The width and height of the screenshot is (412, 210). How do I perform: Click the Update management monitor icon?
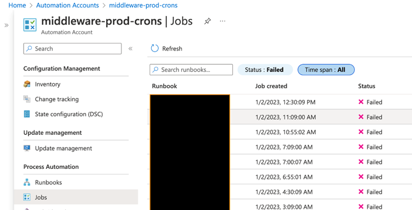(x=27, y=148)
